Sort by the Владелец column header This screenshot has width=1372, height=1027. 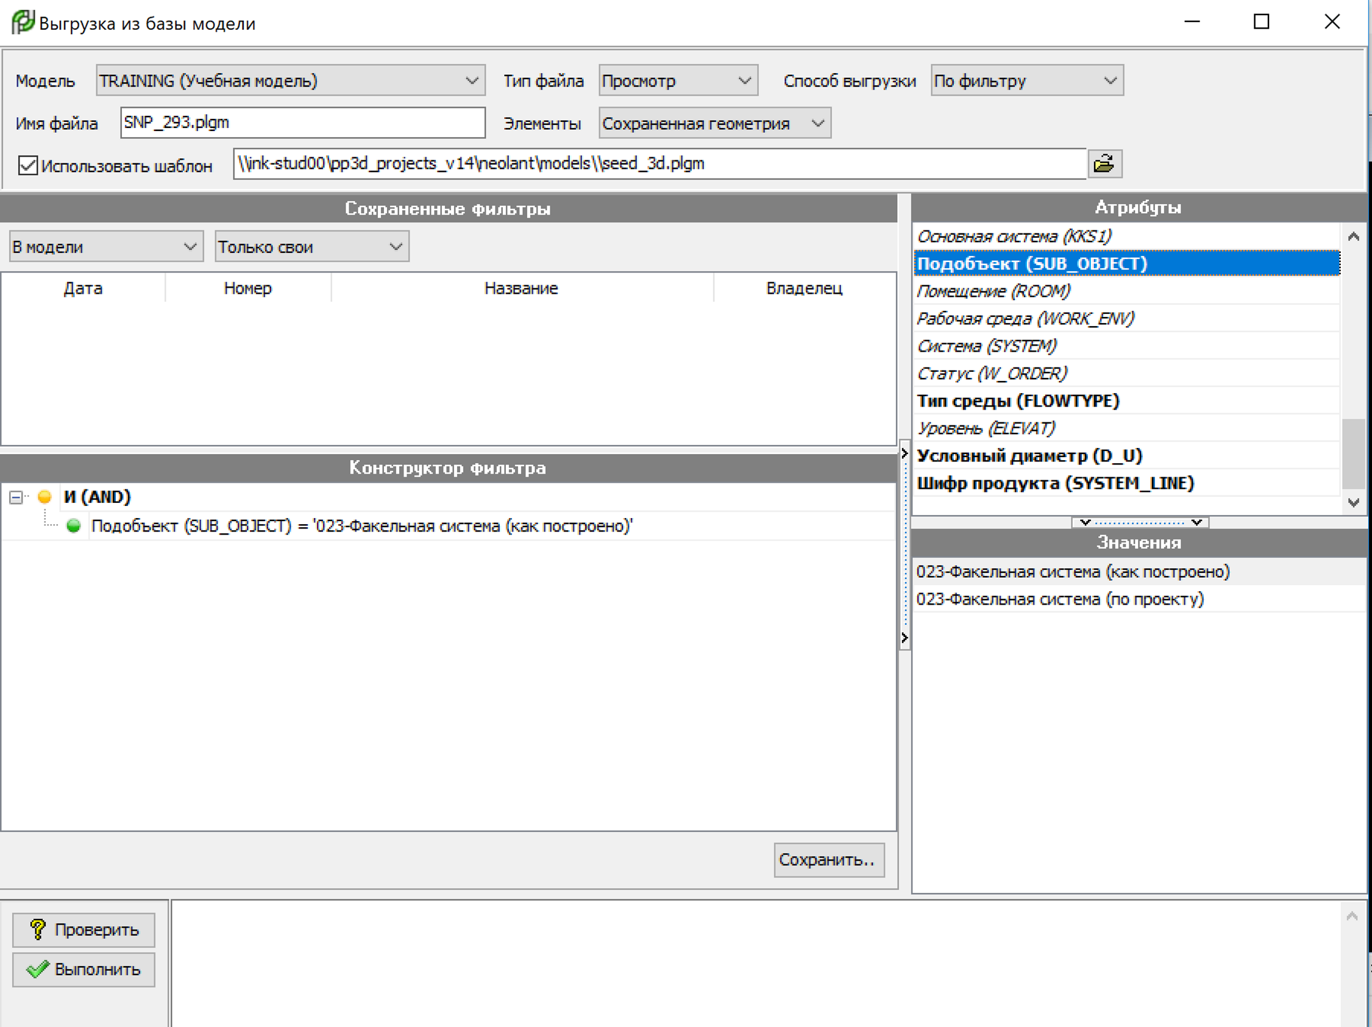click(x=805, y=288)
